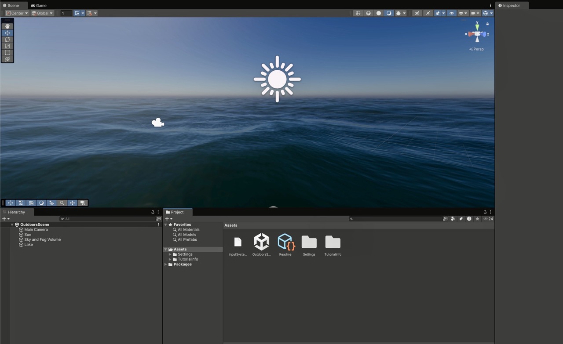The image size is (563, 344).
Task: Toggle Persp projection label
Action: 476,49
